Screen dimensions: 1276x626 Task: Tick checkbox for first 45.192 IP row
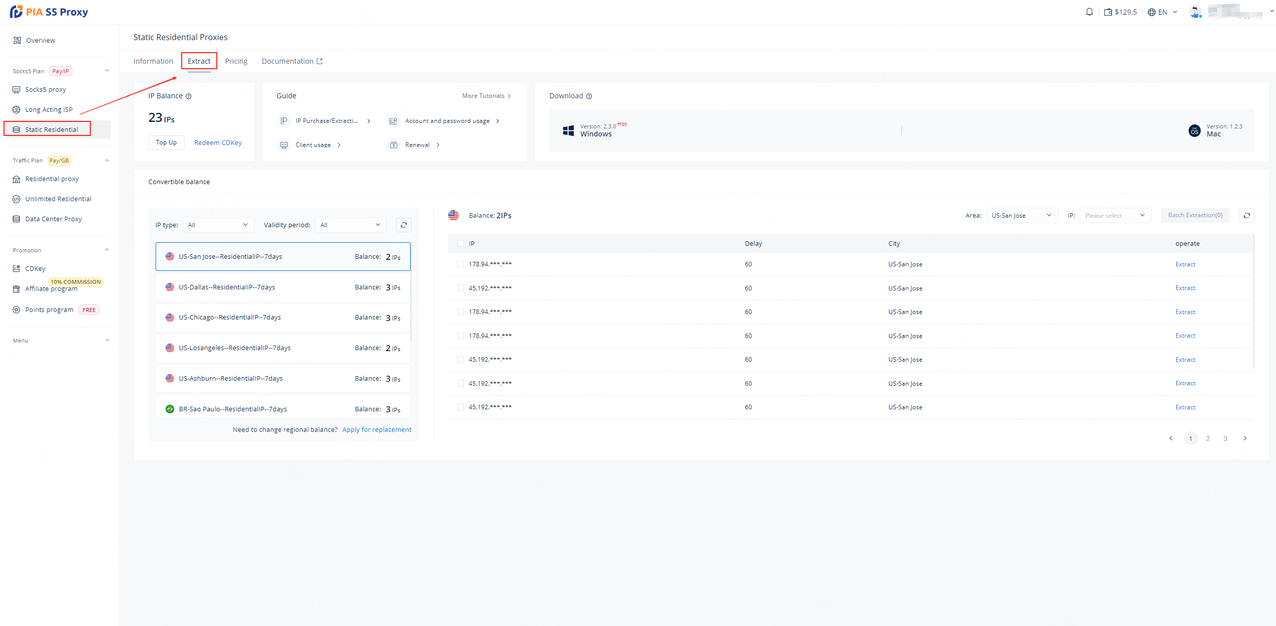click(460, 288)
